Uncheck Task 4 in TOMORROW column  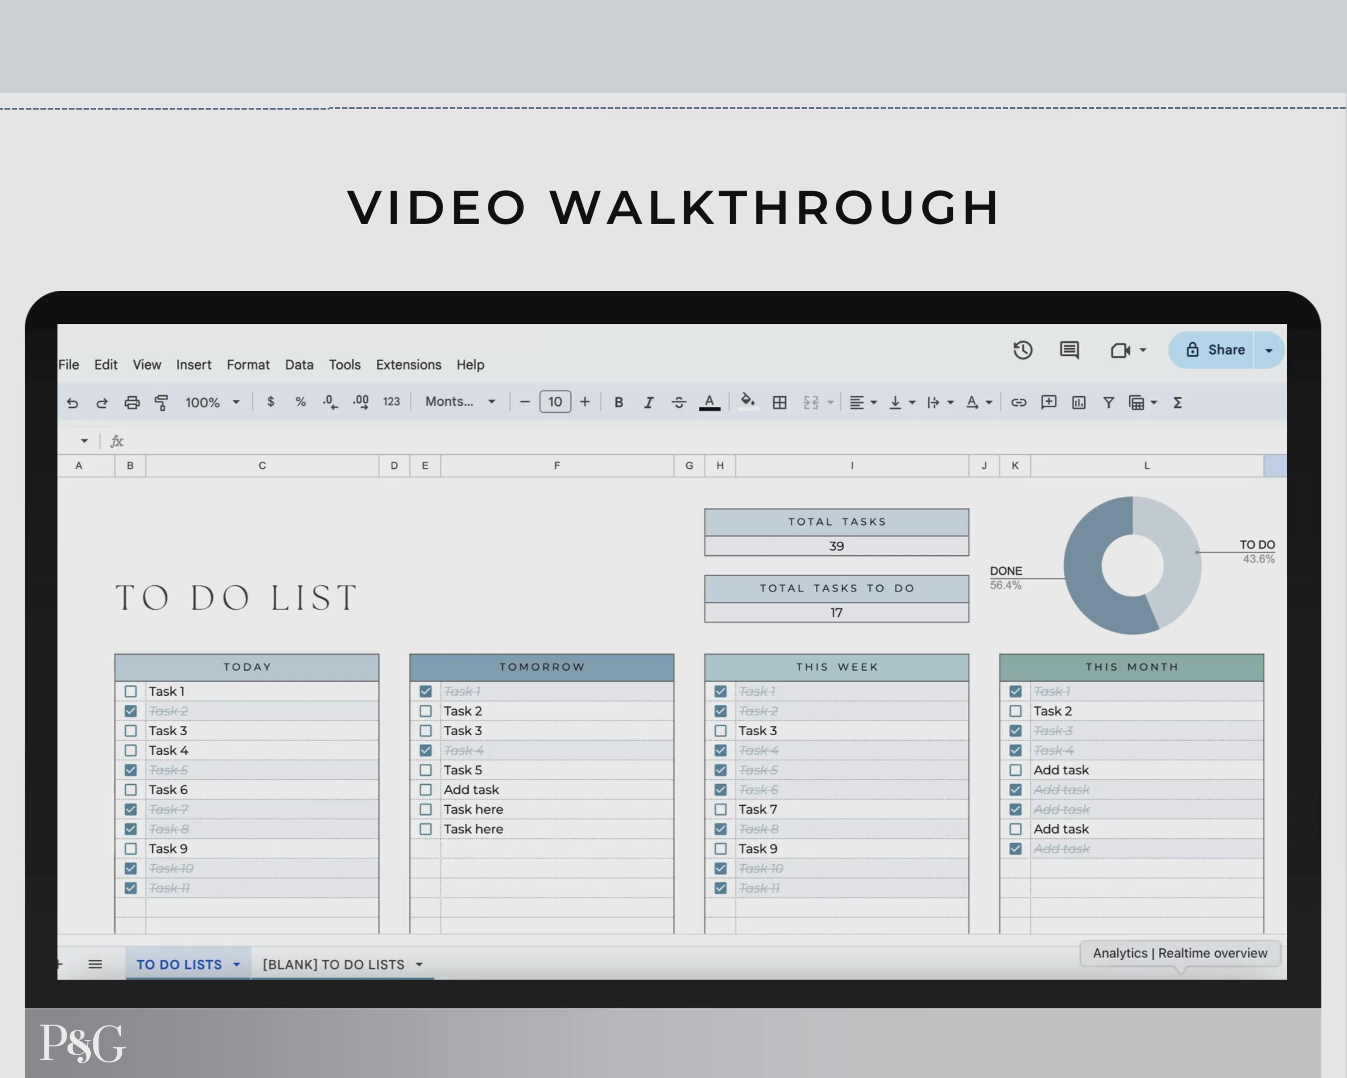click(x=426, y=750)
